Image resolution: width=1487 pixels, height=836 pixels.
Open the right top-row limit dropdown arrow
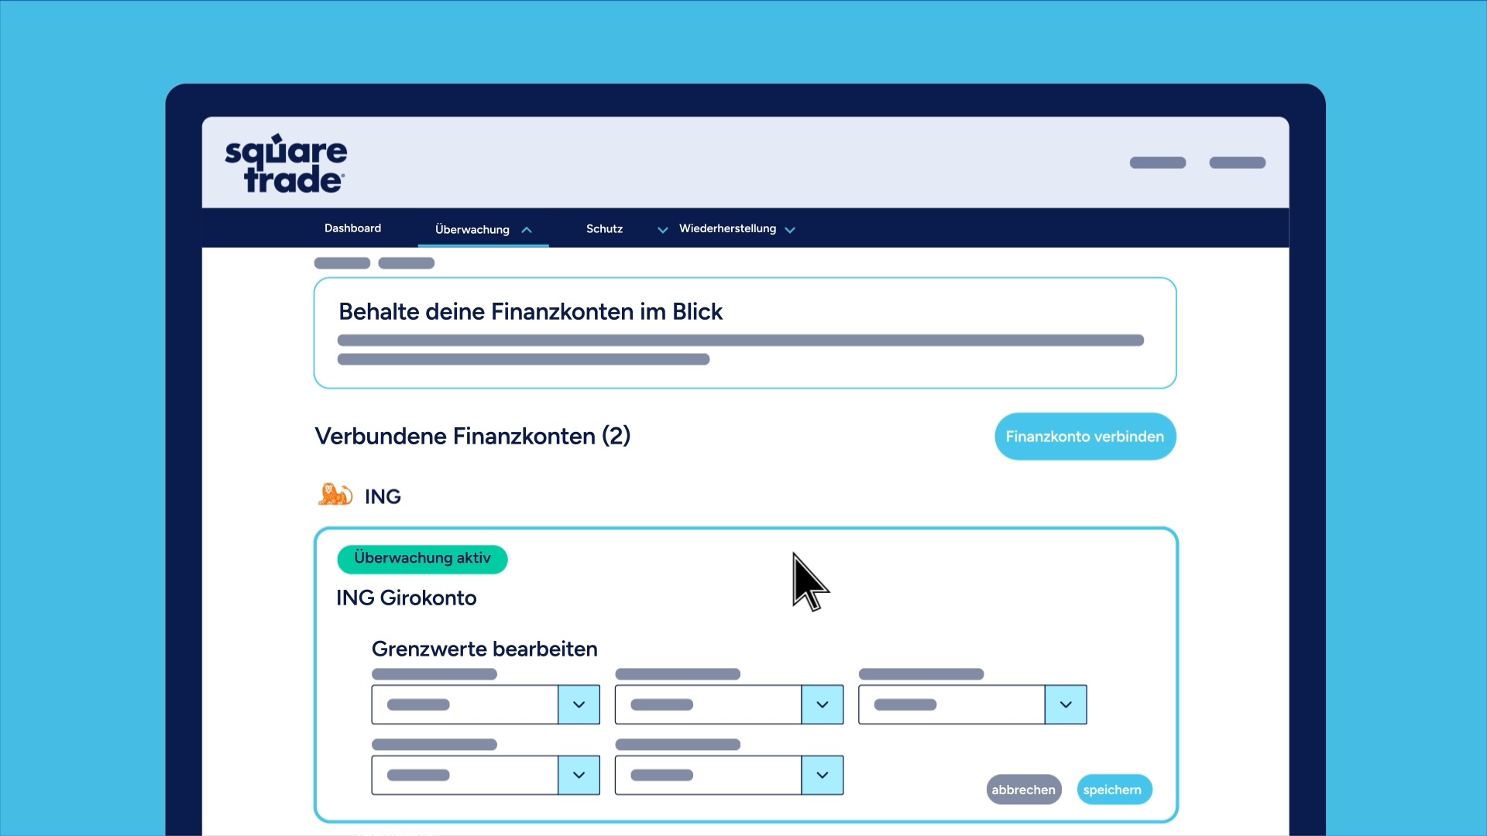point(1066,704)
